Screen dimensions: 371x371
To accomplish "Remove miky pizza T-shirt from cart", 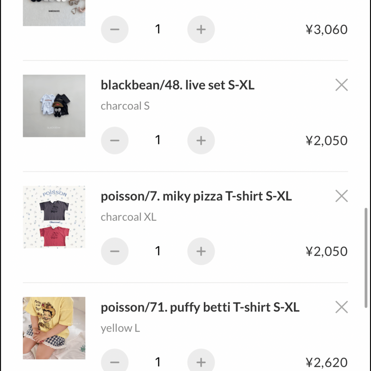I will [x=342, y=196].
